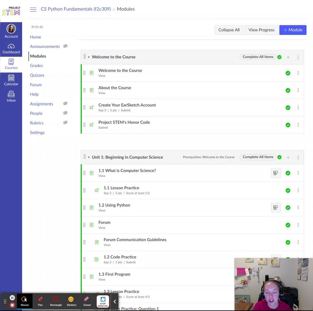Image resolution: width=313 pixels, height=311 pixels.
Task: Click the add Module button
Action: pos(293,30)
